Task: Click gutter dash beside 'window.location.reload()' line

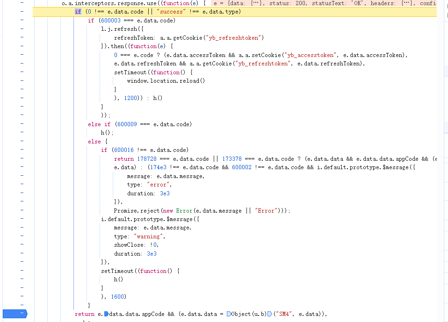Action: click(x=22, y=80)
